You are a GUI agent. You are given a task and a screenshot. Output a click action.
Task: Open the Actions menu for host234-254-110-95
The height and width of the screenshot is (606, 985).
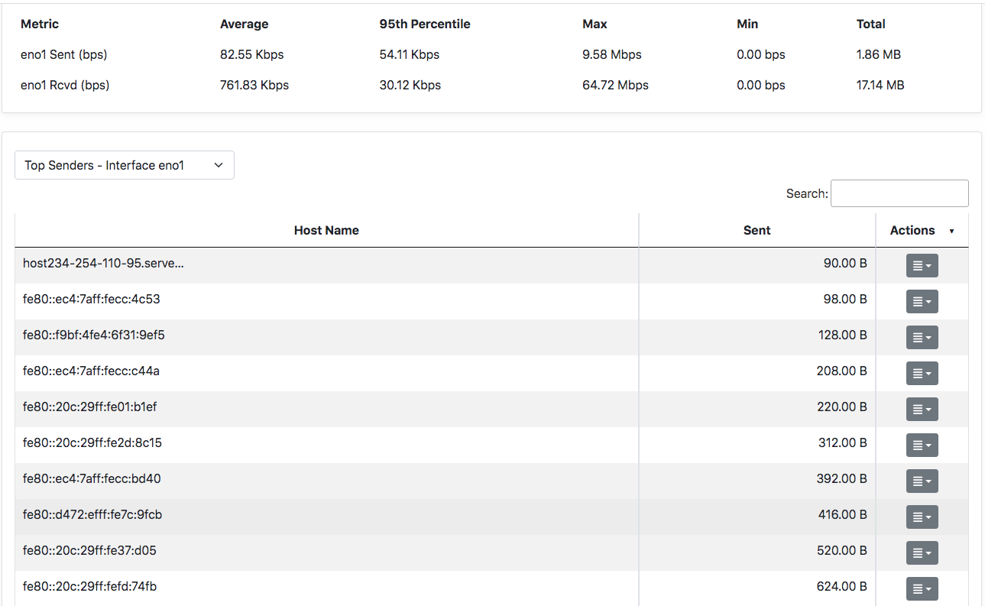click(922, 265)
